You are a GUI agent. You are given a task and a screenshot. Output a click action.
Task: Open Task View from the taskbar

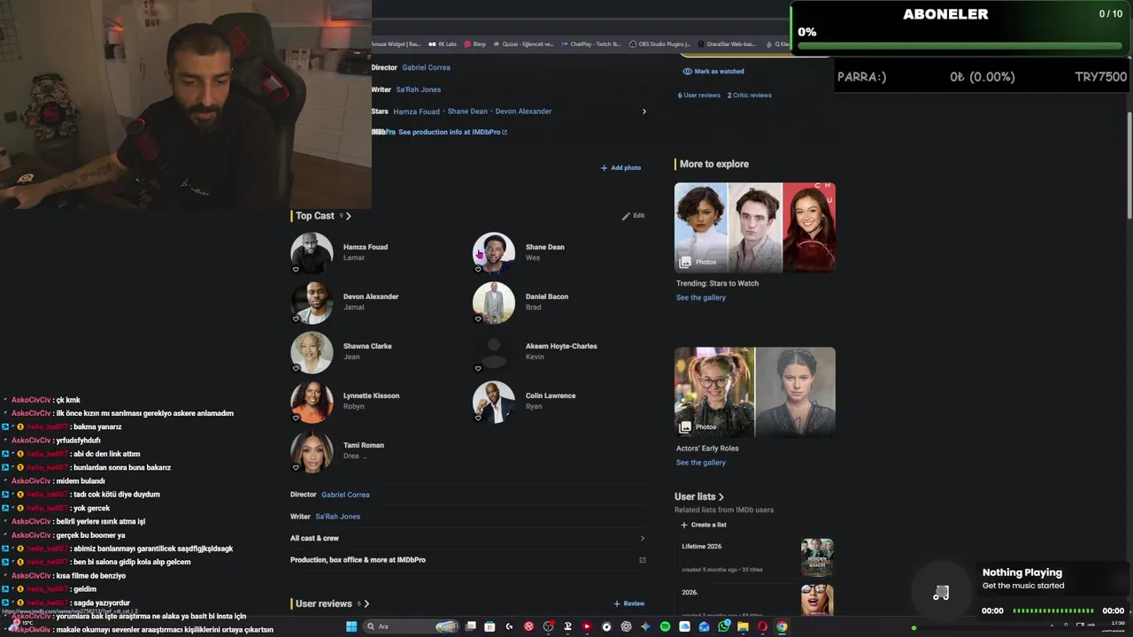[470, 626]
